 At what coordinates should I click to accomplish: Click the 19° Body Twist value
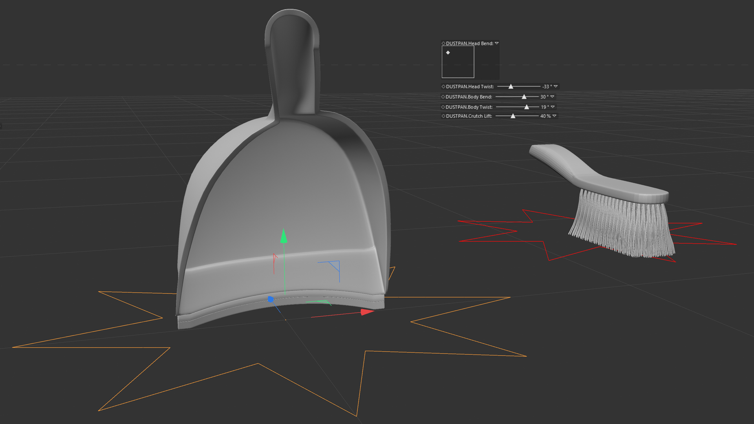(545, 107)
